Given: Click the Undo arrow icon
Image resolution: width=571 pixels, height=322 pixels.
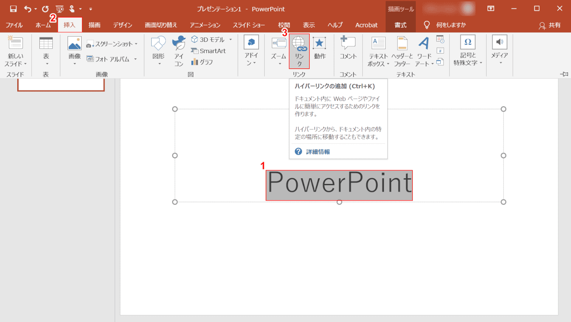Looking at the screenshot, I should click(x=27, y=9).
